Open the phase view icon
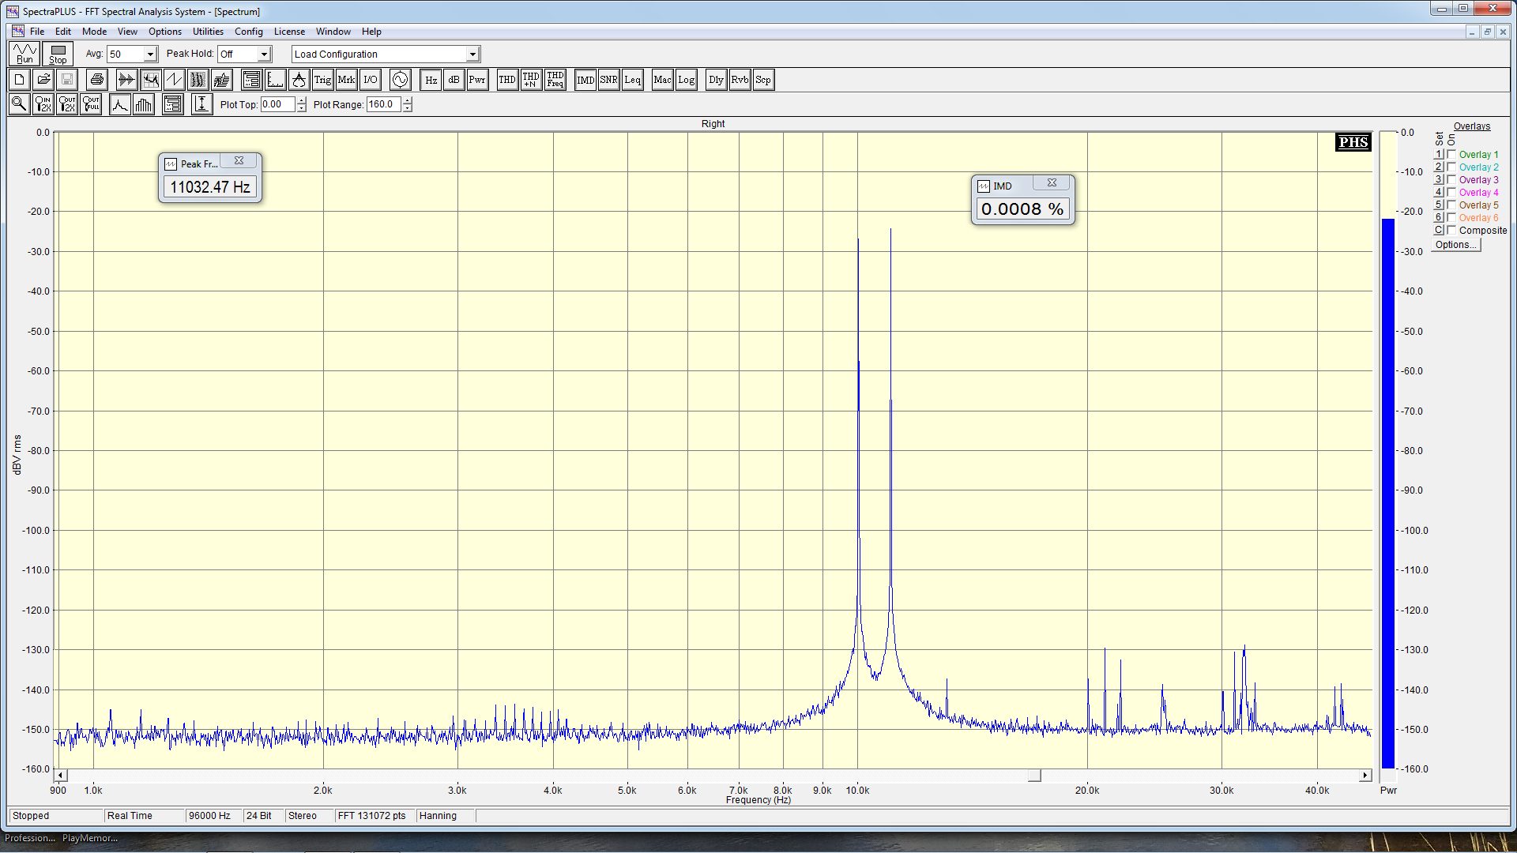Viewport: 1517px width, 853px height. click(174, 80)
